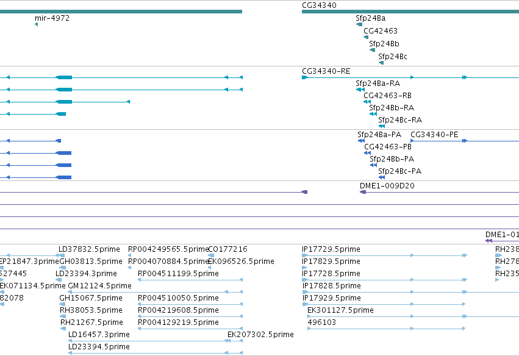This screenshot has height=356, width=519.
Task: Select the CG42463-PB protein label
Action: tap(388, 148)
